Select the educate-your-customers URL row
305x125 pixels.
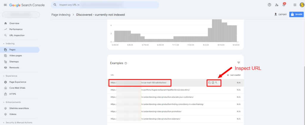(175, 97)
